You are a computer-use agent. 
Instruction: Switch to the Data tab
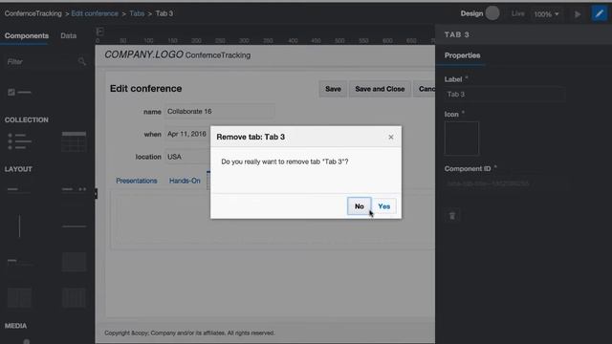pyautogui.click(x=68, y=35)
